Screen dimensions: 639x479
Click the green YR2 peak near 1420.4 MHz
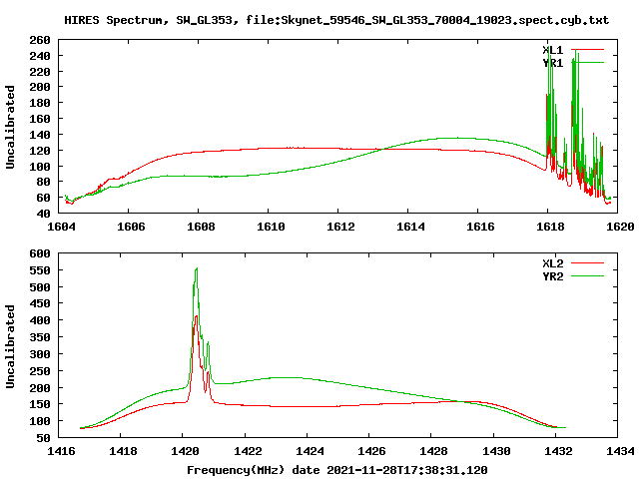[x=197, y=268]
